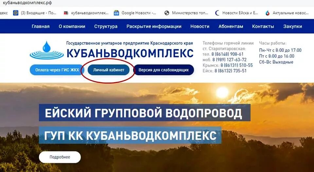The height and width of the screenshot is (172, 314).
Task: Click the Министерство топ globe icon bookmark
Action: pos(167,13)
